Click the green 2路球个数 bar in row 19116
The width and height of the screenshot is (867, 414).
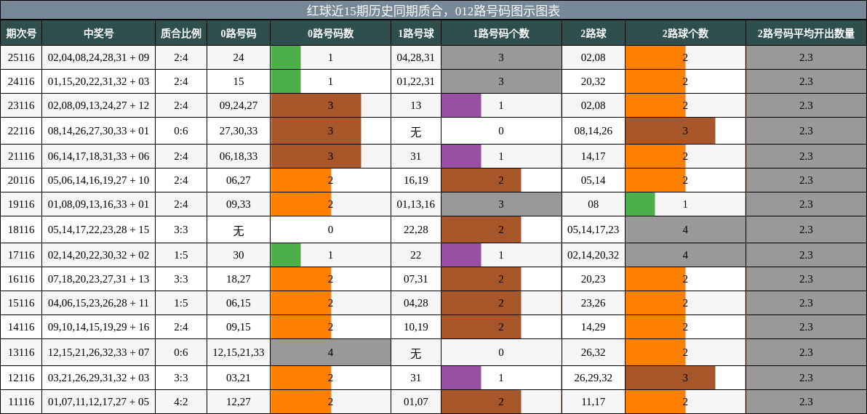640,204
